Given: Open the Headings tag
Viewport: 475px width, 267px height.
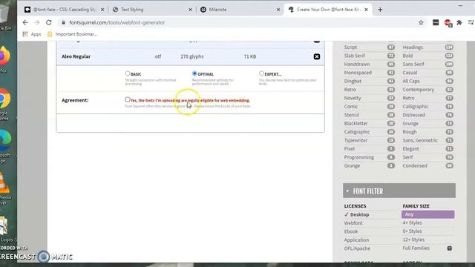Looking at the screenshot, I should pos(413,47).
